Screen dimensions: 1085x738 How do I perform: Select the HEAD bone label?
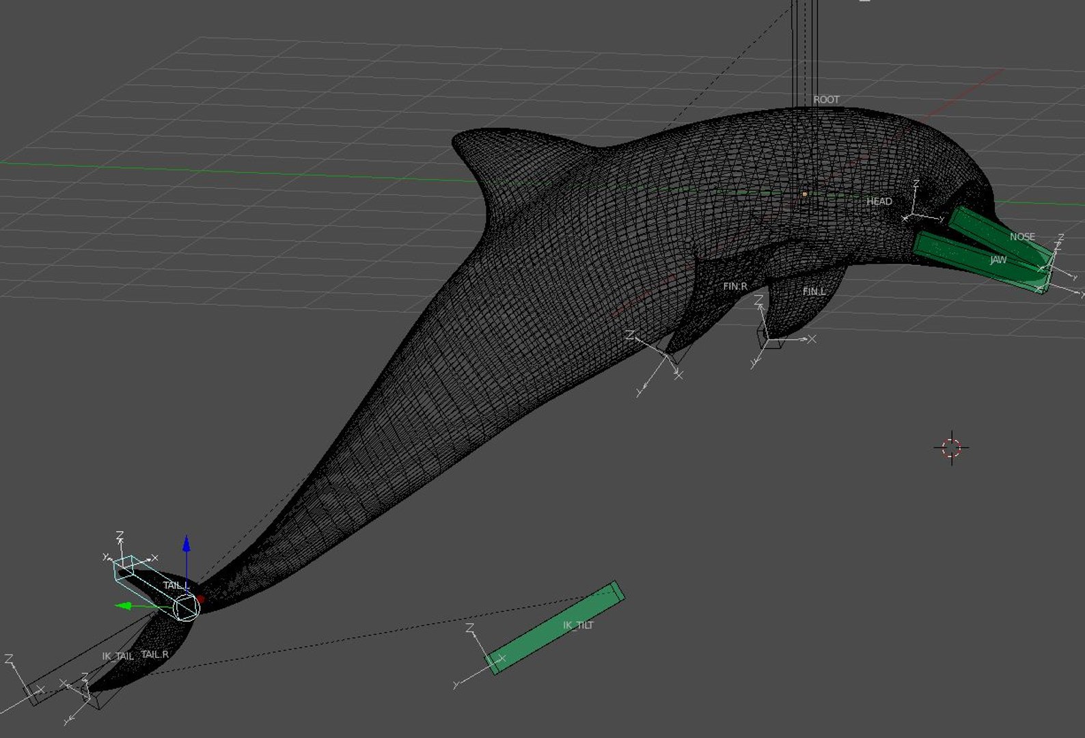pos(879,202)
